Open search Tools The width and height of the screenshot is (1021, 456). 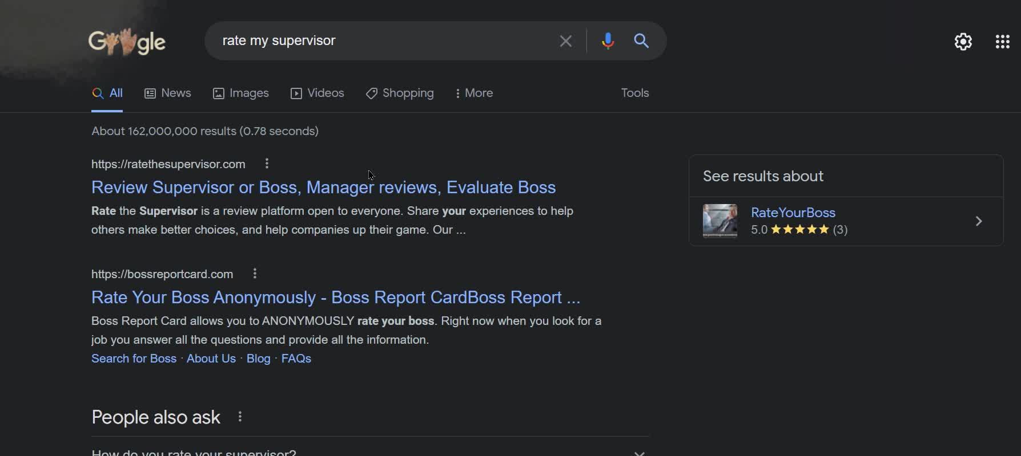point(635,93)
